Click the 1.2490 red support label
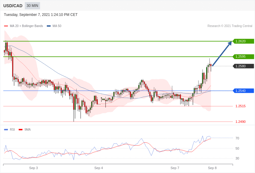The width and height of the screenshot is (255, 173). click(x=241, y=122)
